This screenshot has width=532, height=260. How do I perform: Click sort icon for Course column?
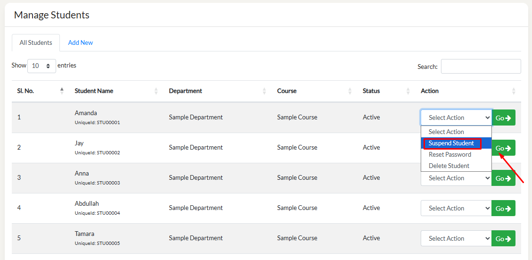point(350,91)
